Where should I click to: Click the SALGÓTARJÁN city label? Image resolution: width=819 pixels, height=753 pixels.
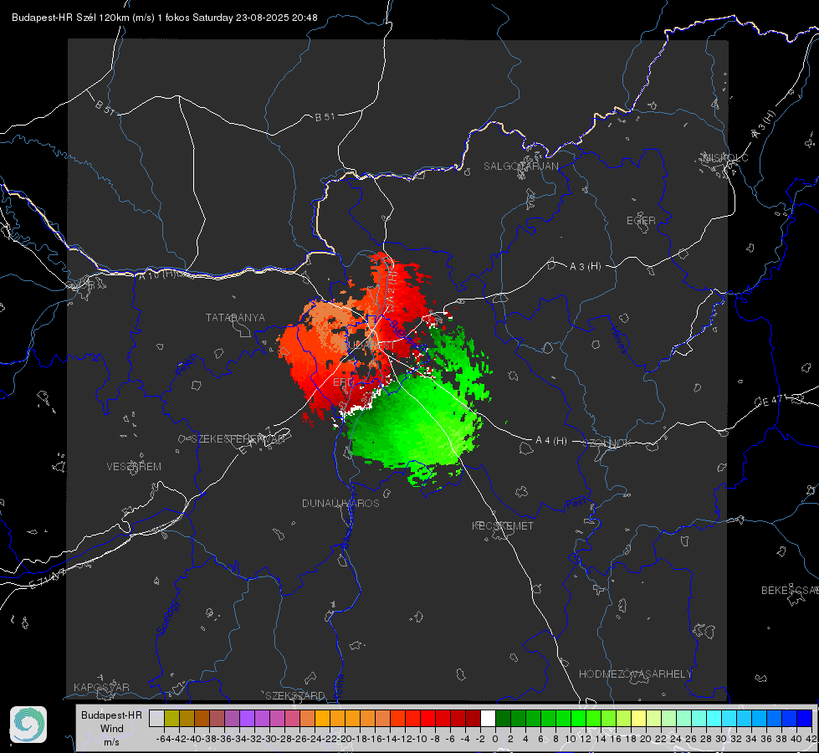(520, 166)
